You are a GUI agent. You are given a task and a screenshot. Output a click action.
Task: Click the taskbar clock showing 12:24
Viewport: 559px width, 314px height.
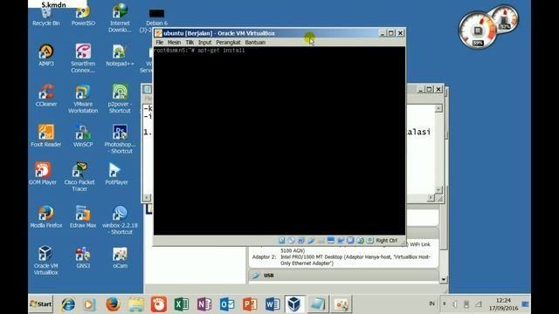pos(503,304)
